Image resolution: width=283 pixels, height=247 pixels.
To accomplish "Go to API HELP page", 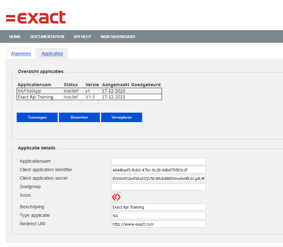I will tap(82, 36).
